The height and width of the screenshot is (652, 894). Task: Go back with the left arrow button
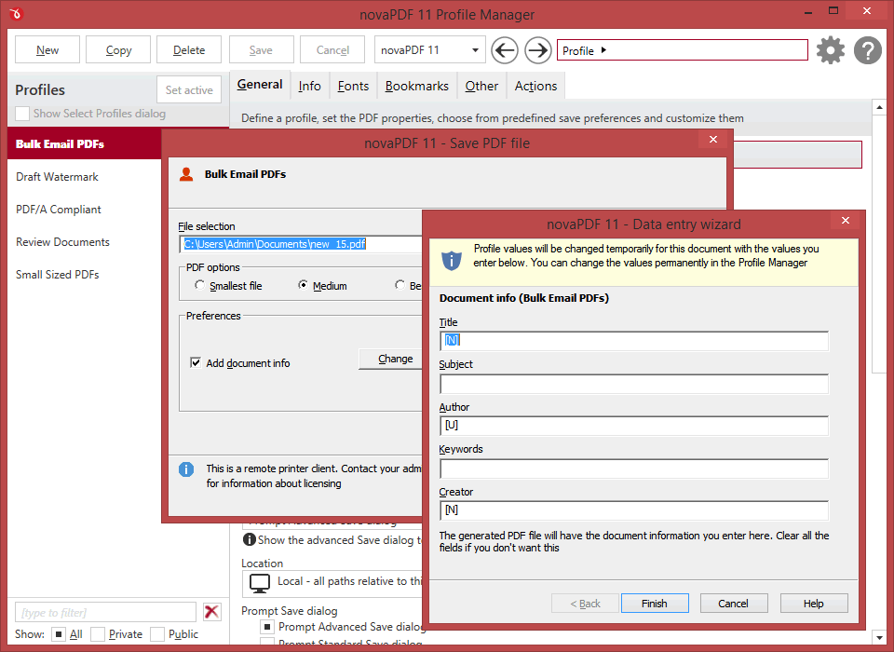(x=505, y=50)
